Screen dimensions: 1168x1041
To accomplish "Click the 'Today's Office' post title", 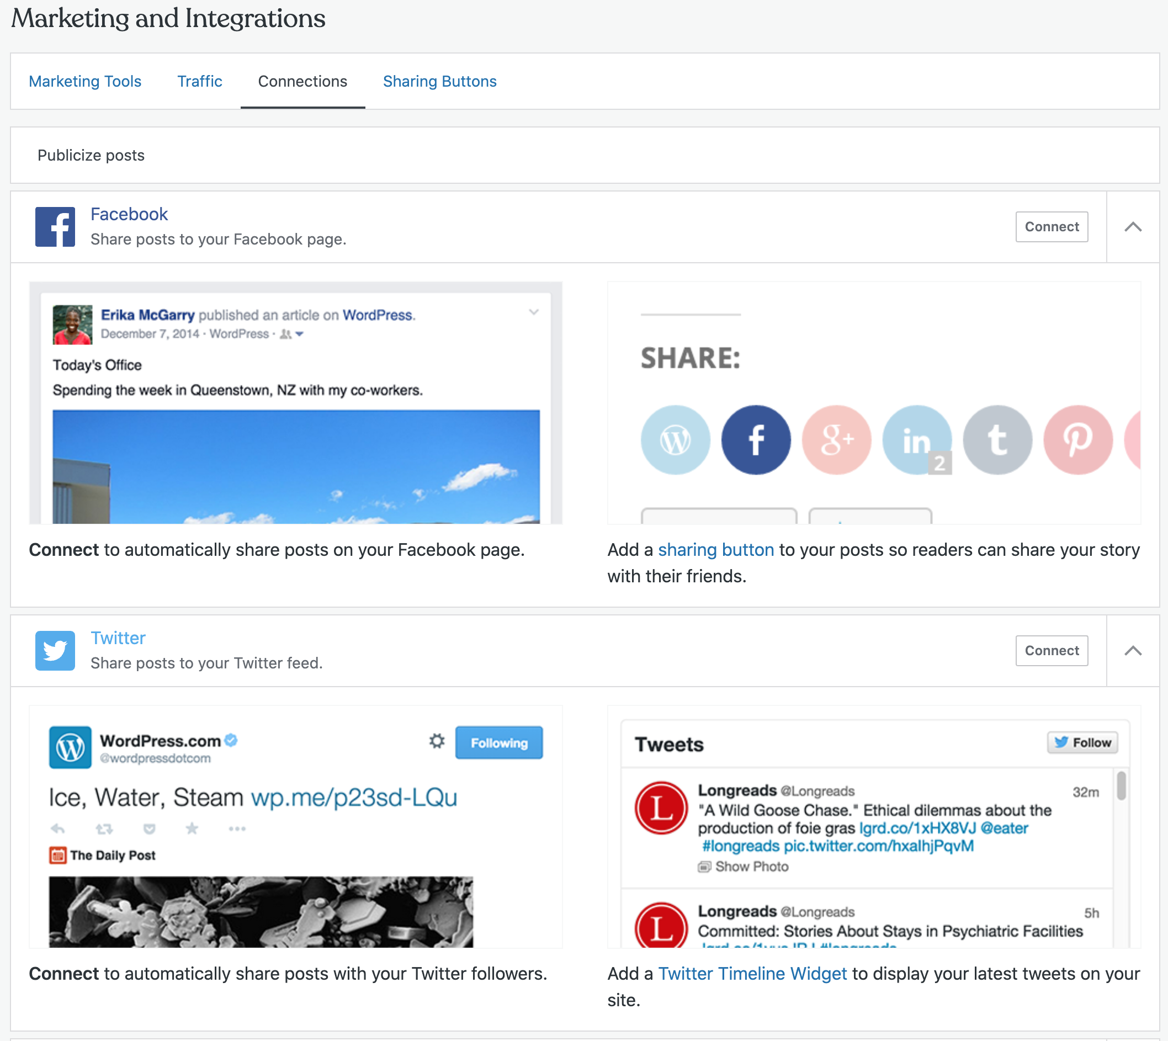I will click(x=97, y=365).
